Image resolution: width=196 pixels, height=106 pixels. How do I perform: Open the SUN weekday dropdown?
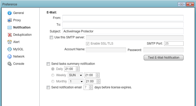[x=75, y=75]
